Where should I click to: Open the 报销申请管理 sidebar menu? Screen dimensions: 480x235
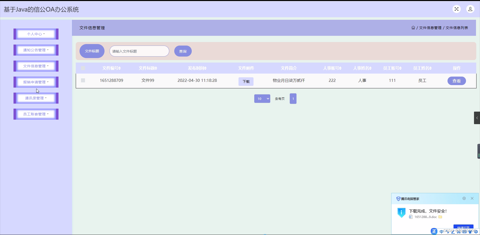coord(36,82)
